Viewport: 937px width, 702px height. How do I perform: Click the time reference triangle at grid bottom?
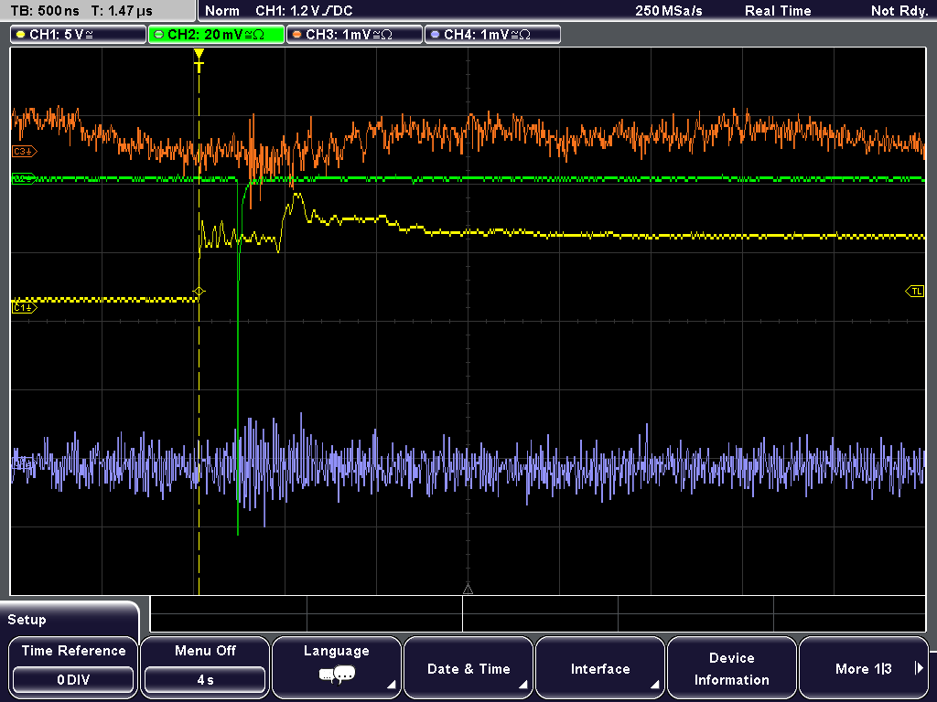click(x=468, y=590)
